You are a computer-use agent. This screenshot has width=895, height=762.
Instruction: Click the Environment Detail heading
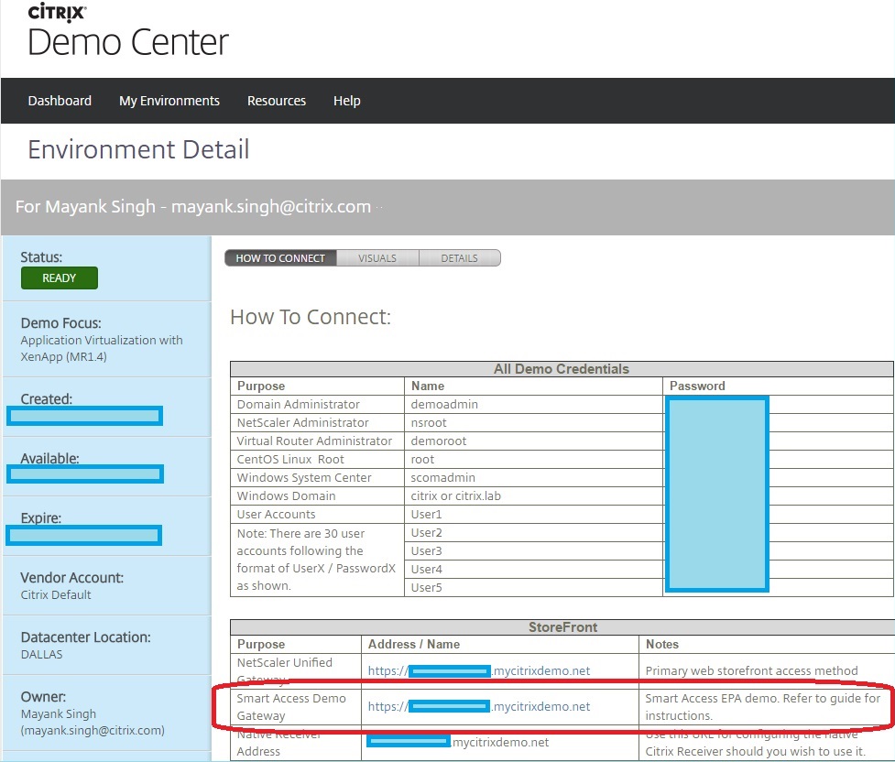tap(138, 150)
